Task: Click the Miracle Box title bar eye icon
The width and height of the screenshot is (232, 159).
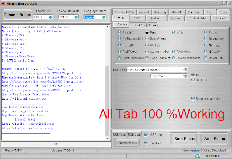Action: coord(3,4)
